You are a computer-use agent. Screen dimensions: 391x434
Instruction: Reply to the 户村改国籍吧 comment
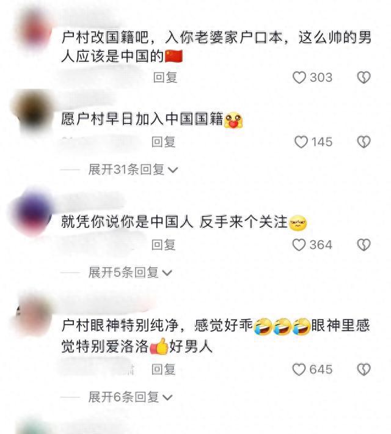point(165,77)
